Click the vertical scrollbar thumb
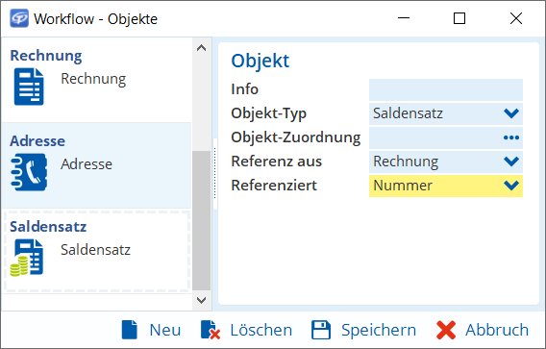 pyautogui.click(x=201, y=220)
